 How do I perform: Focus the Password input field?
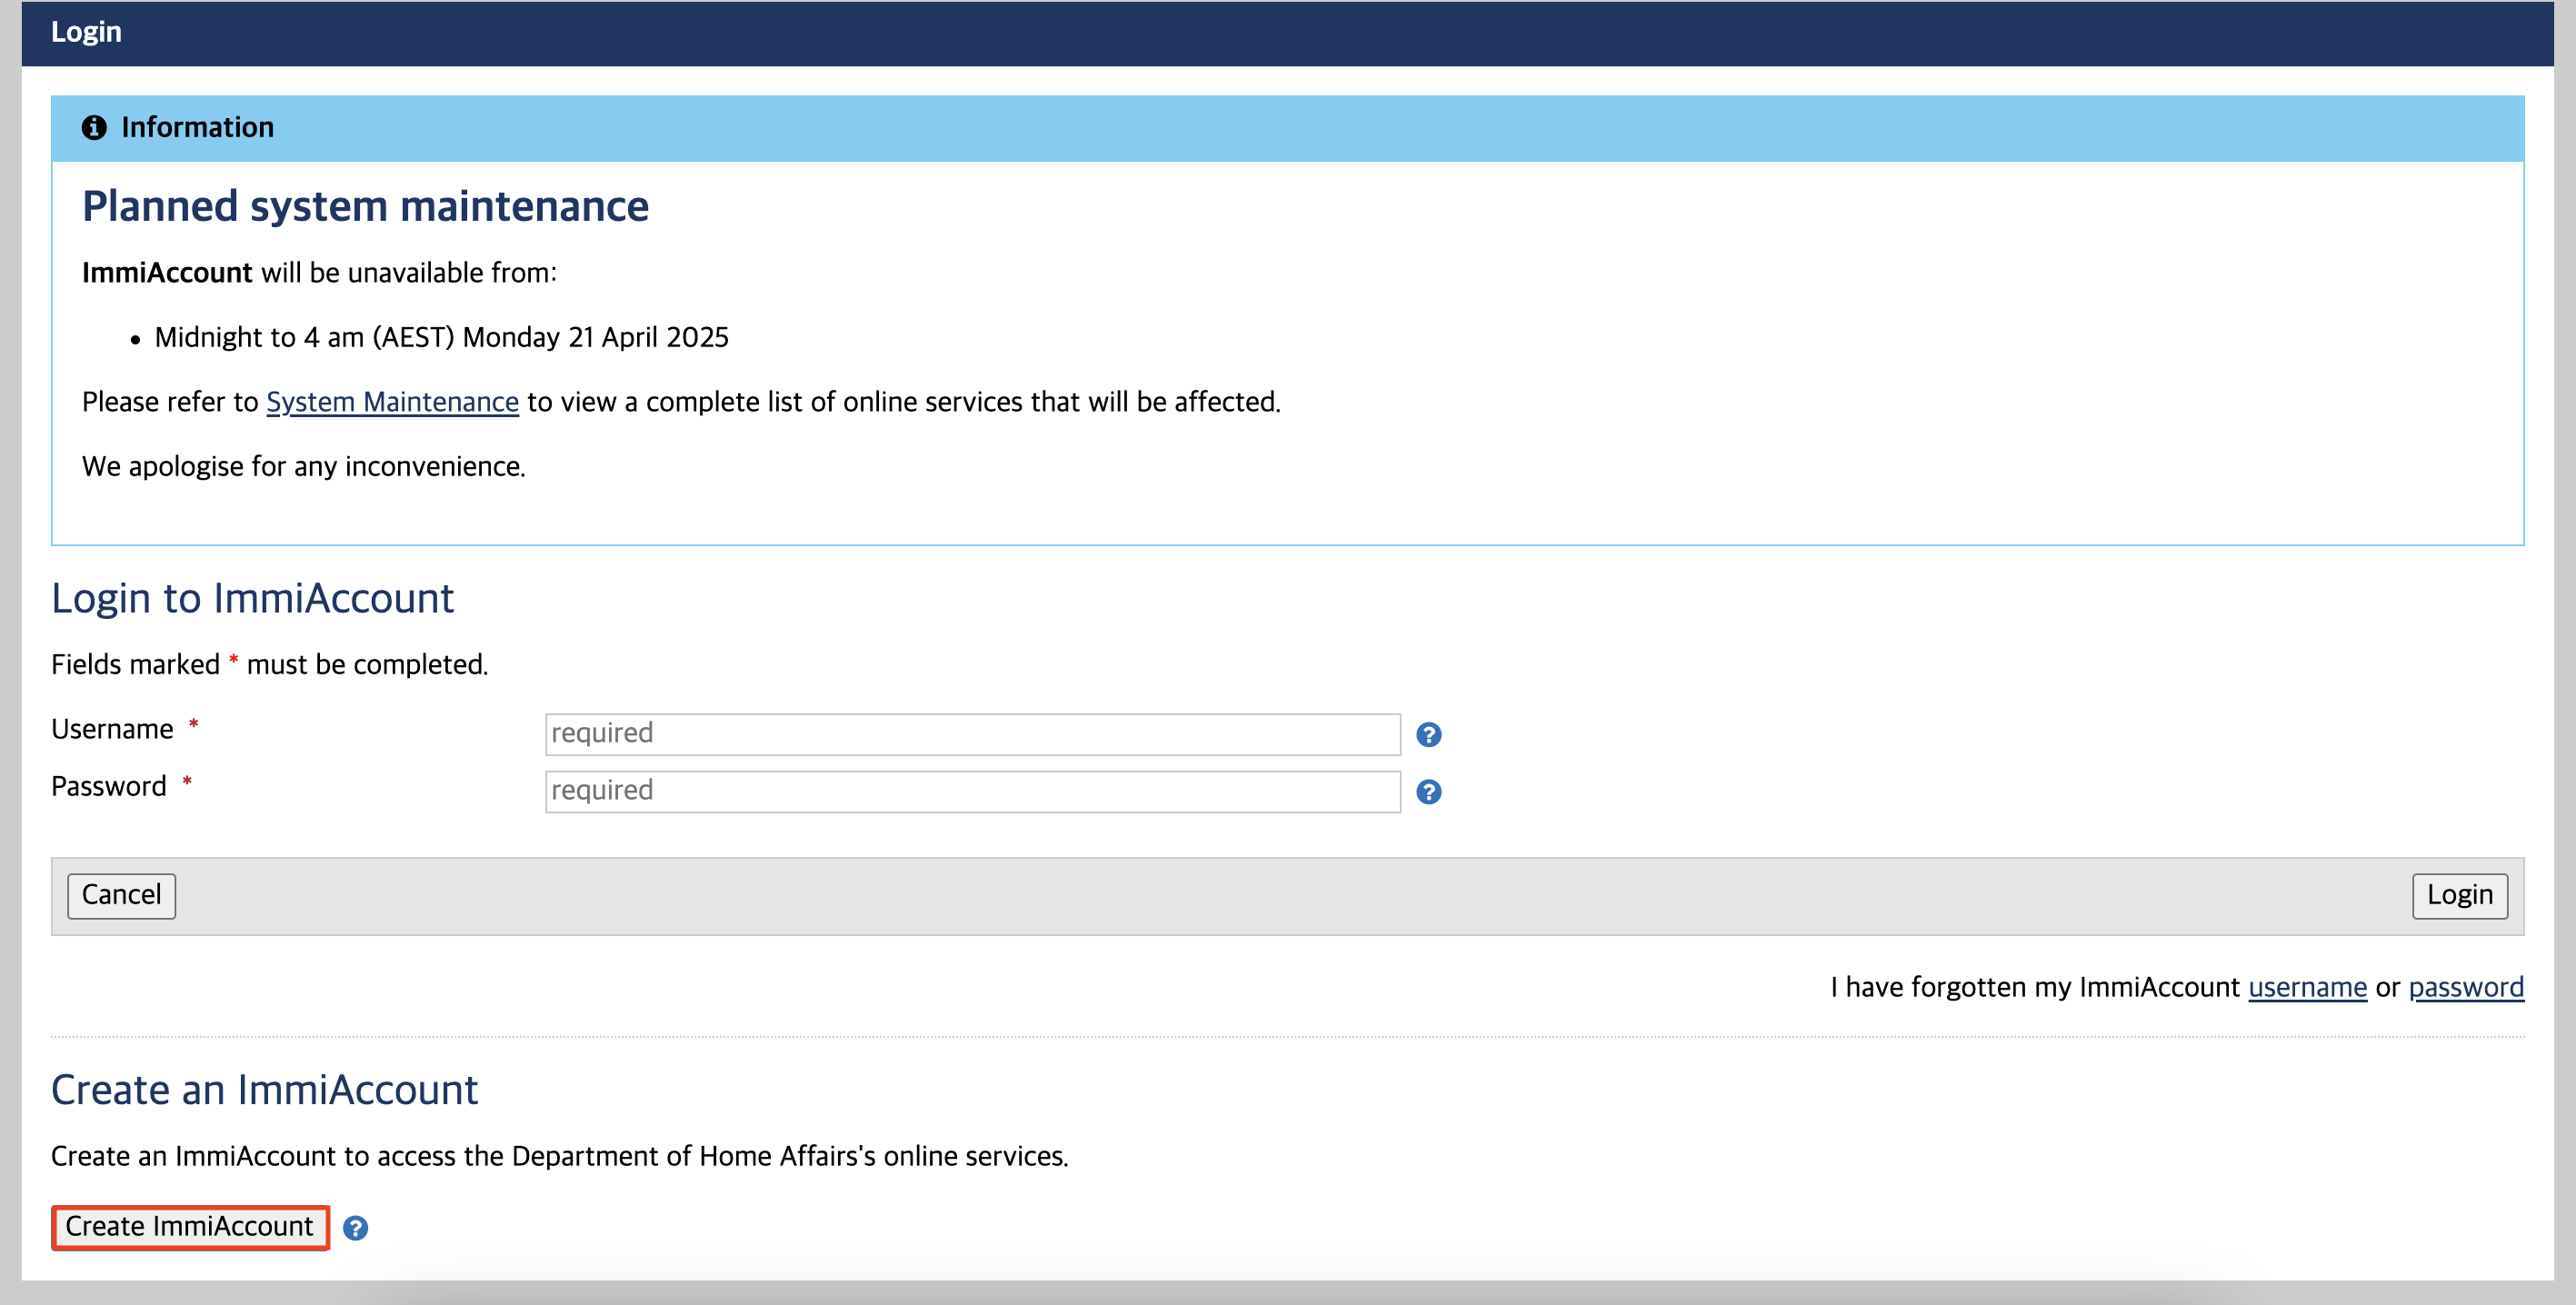click(x=972, y=791)
